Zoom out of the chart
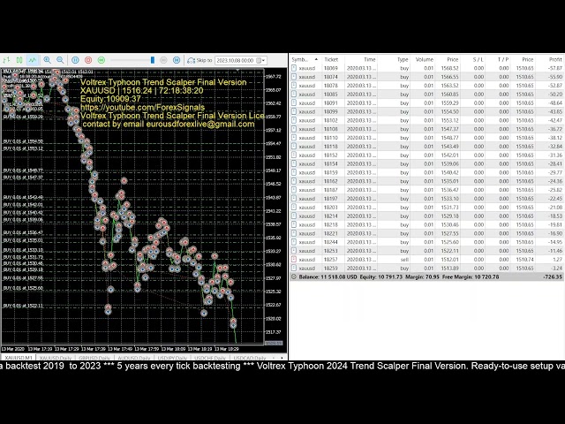 click(x=60, y=60)
